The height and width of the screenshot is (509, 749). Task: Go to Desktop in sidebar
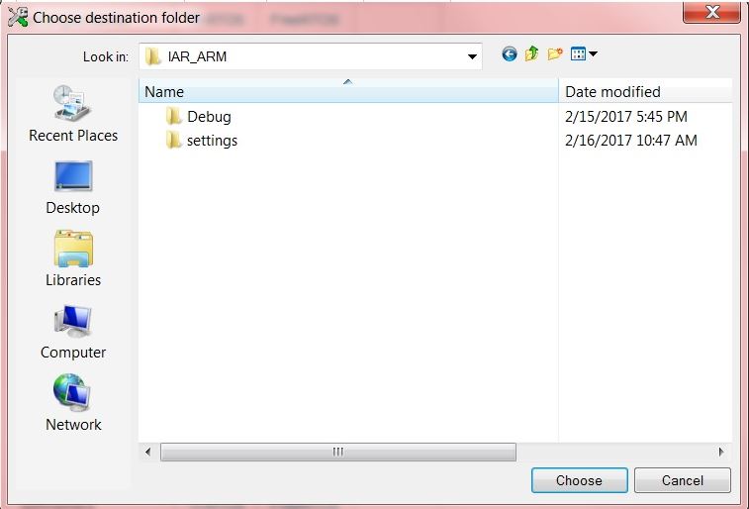pyautogui.click(x=73, y=187)
